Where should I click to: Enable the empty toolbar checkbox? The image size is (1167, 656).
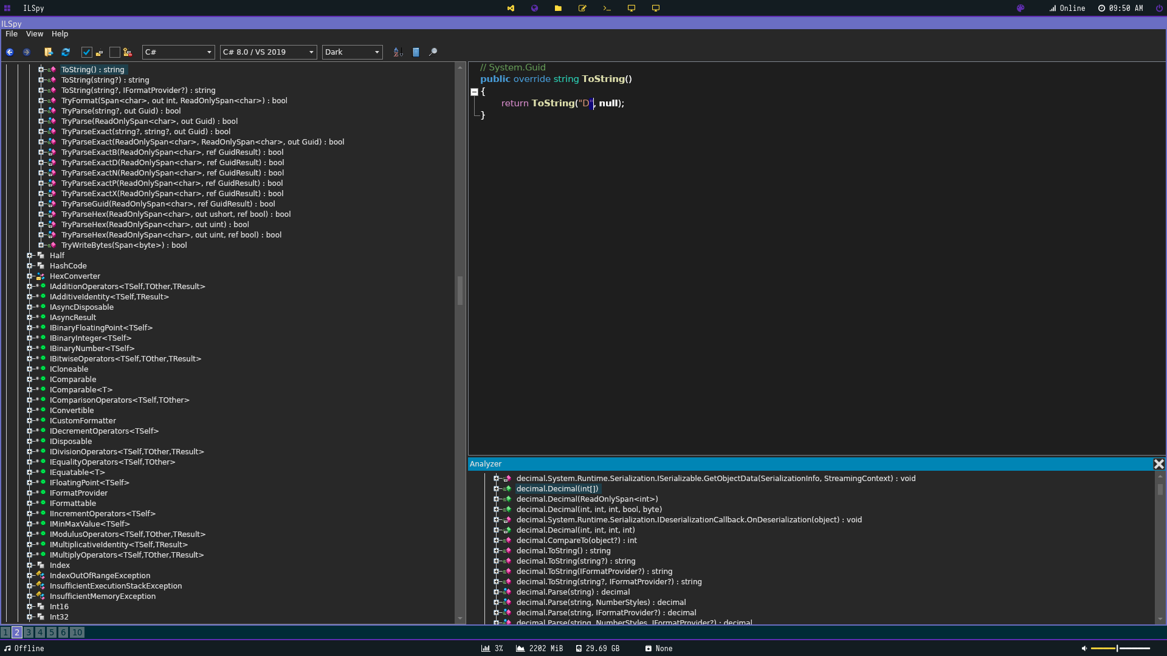click(x=114, y=52)
